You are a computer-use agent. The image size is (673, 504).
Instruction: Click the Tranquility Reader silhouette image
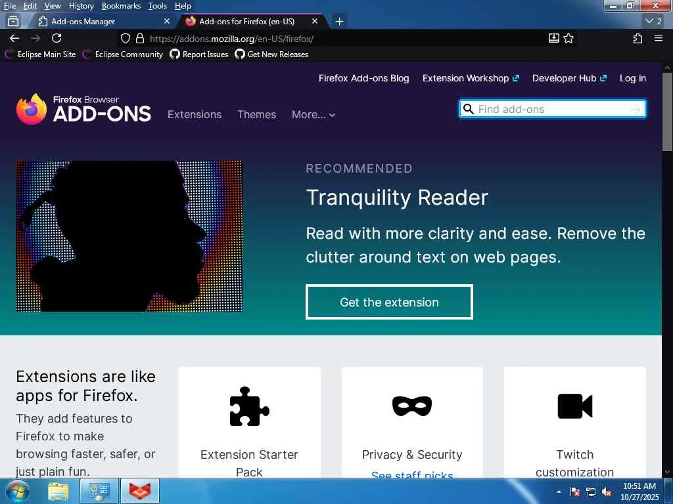[x=129, y=236]
